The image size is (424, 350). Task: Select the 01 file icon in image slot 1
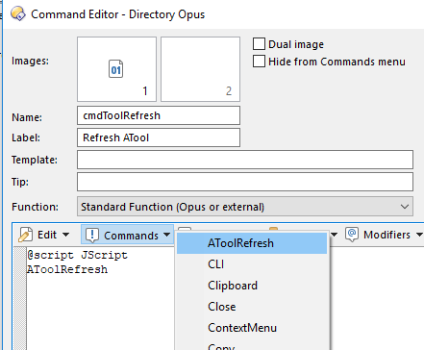pos(115,69)
